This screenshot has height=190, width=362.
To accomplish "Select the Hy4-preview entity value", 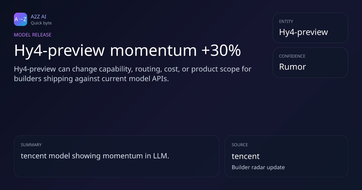I will 303,32.
